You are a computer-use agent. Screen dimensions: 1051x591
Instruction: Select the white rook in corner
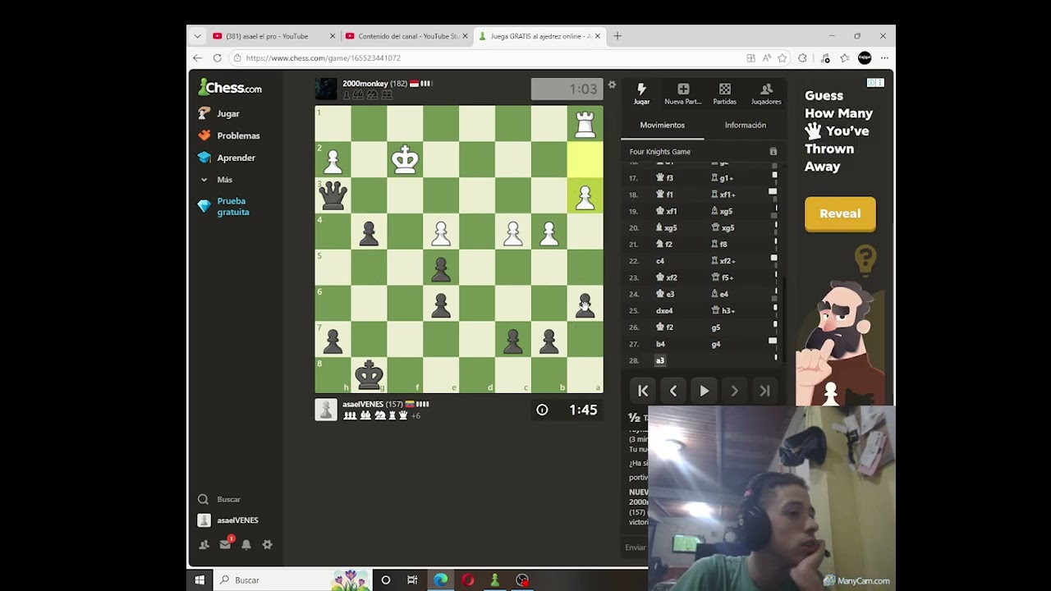[585, 123]
